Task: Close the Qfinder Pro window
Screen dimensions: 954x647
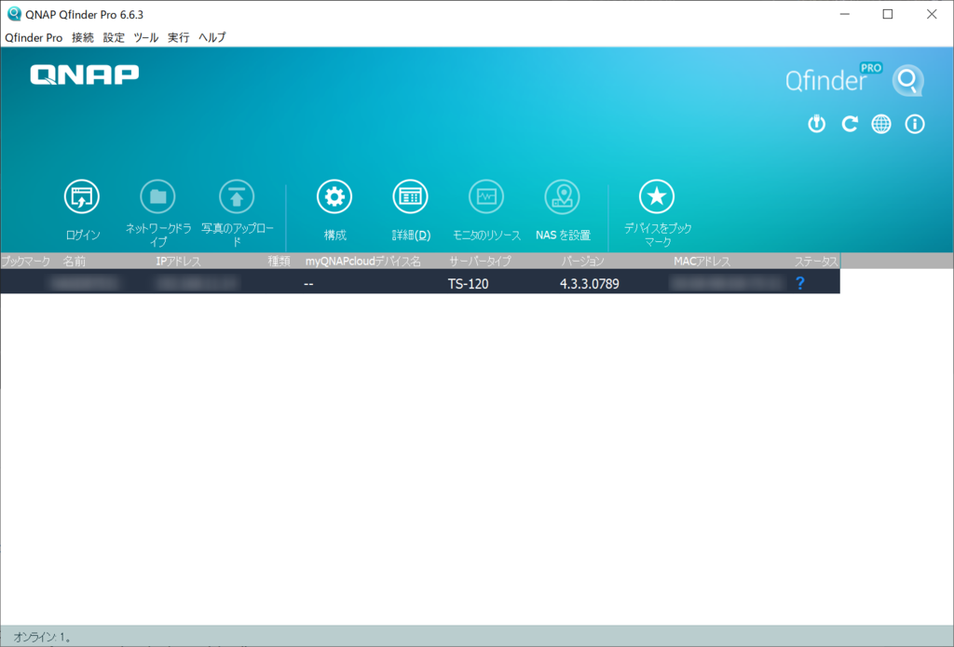Action: tap(932, 14)
